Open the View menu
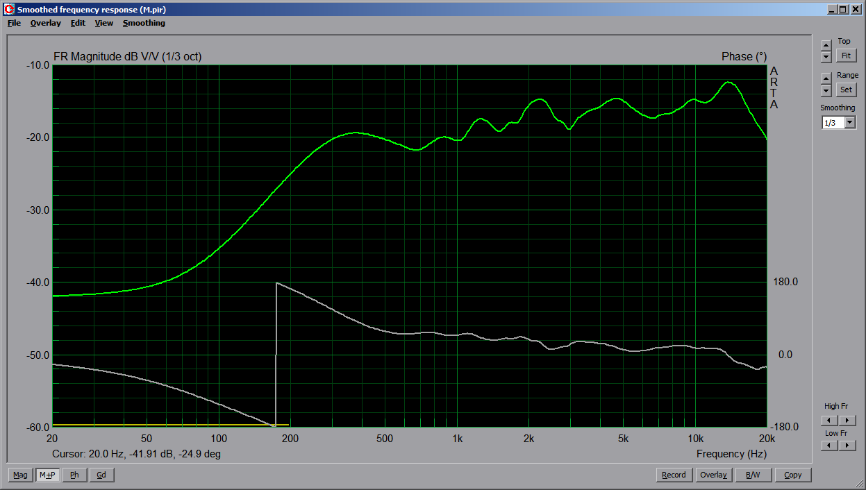Viewport: 866px width, 490px height. 104,23
